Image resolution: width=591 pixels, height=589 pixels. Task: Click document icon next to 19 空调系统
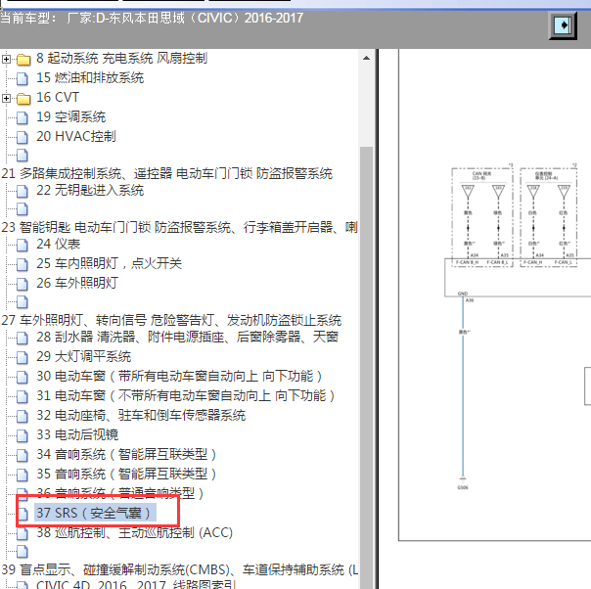(23, 118)
